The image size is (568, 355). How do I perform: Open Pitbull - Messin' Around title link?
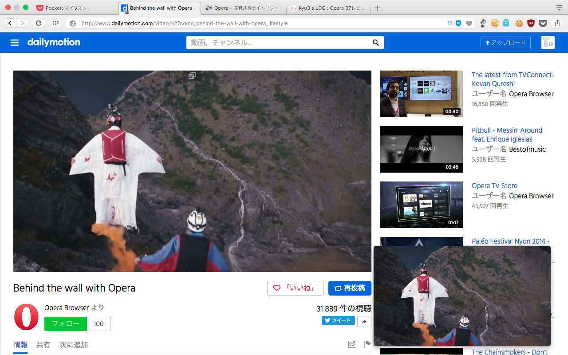click(507, 135)
